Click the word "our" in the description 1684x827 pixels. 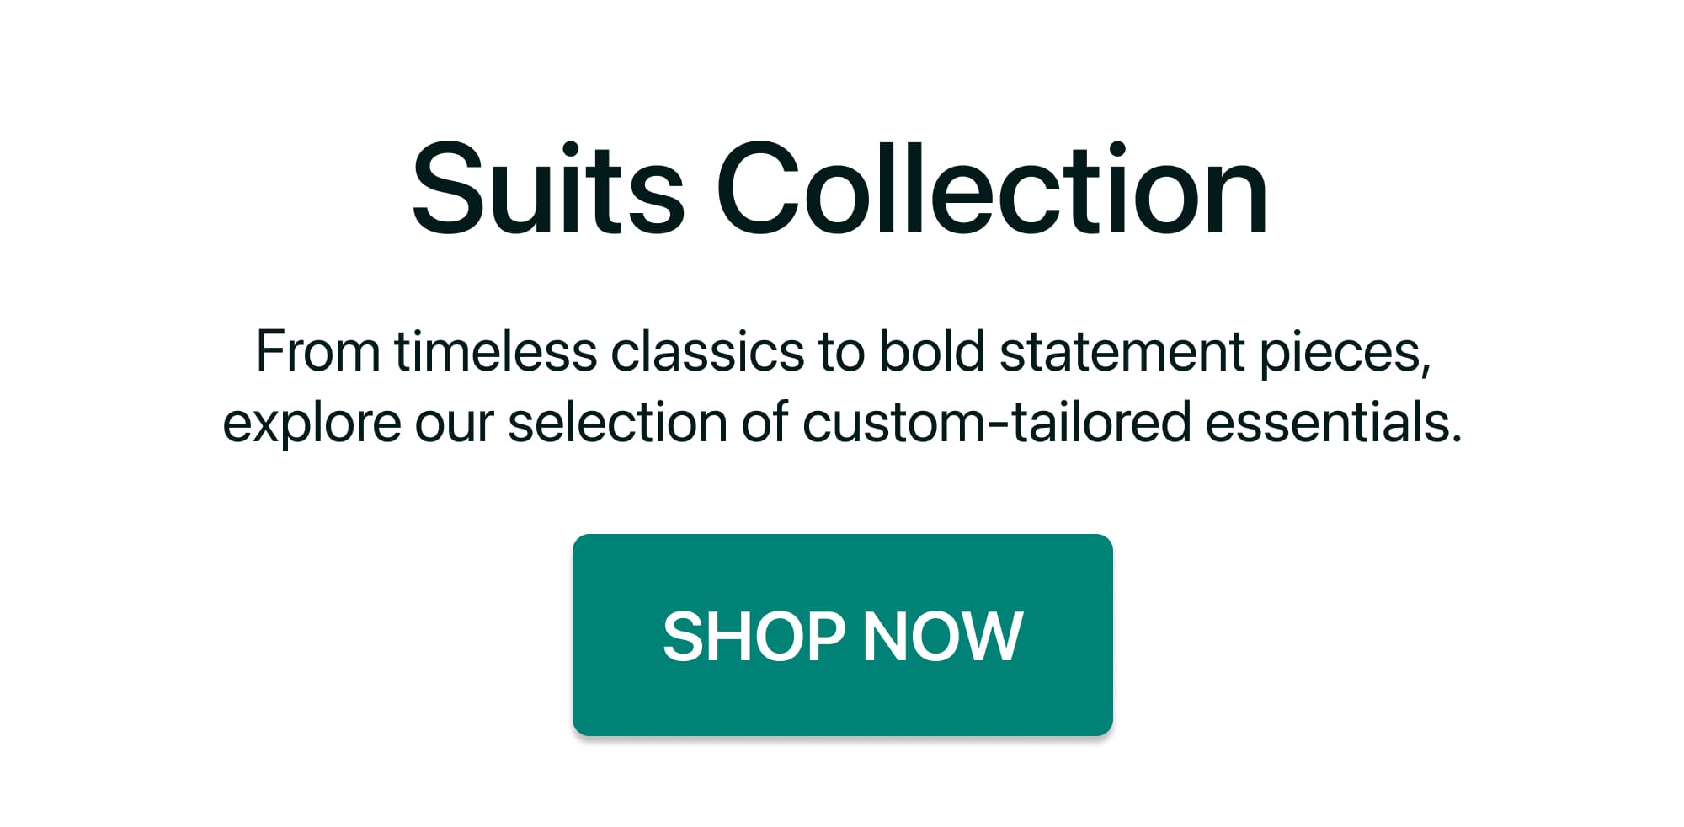[453, 424]
